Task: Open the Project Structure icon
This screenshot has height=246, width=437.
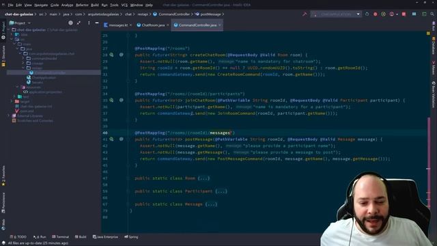Action: tap(414, 14)
